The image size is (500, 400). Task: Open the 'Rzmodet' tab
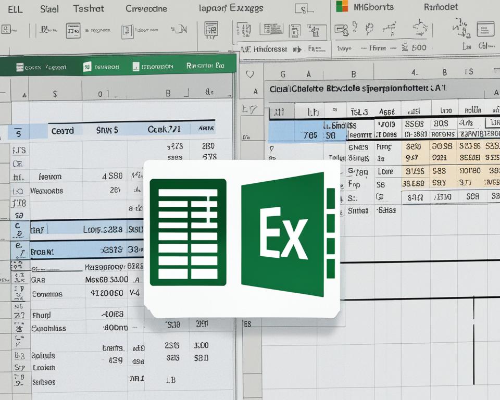click(x=441, y=7)
